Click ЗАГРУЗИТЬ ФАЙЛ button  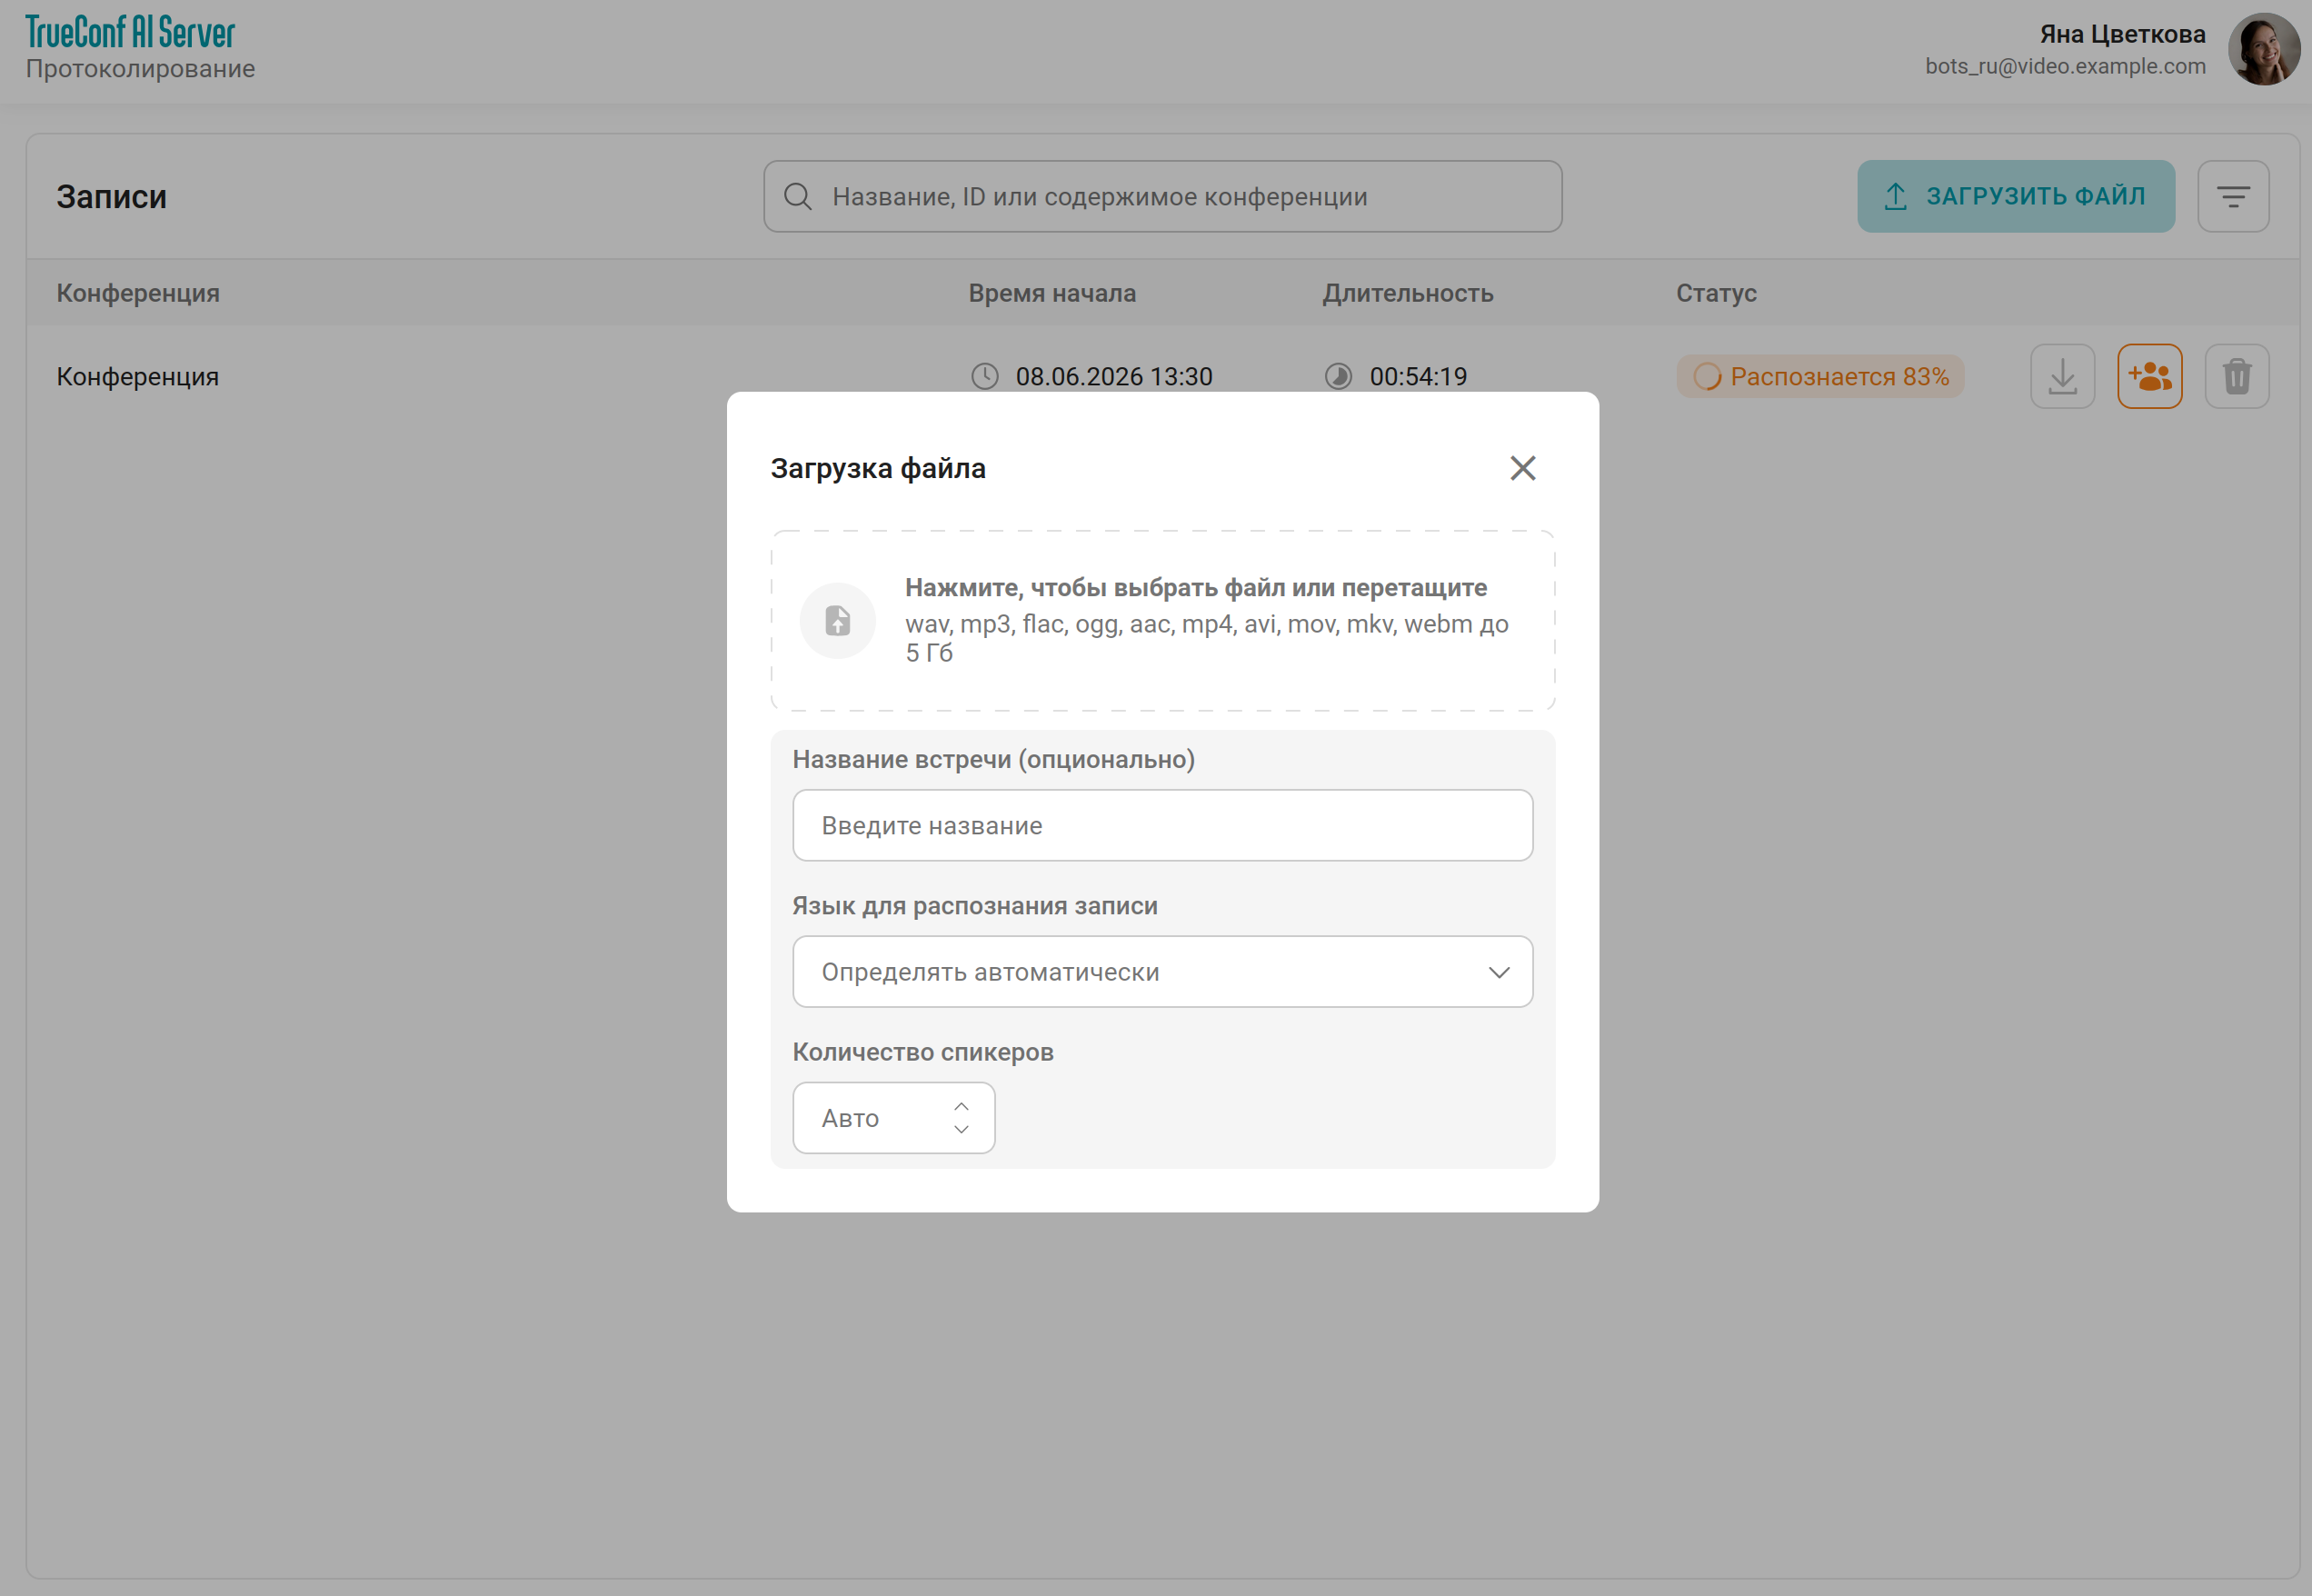coord(2016,197)
